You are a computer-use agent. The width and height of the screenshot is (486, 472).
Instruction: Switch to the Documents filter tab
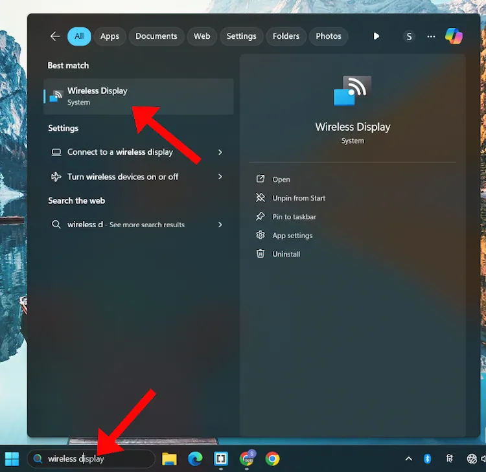point(156,36)
